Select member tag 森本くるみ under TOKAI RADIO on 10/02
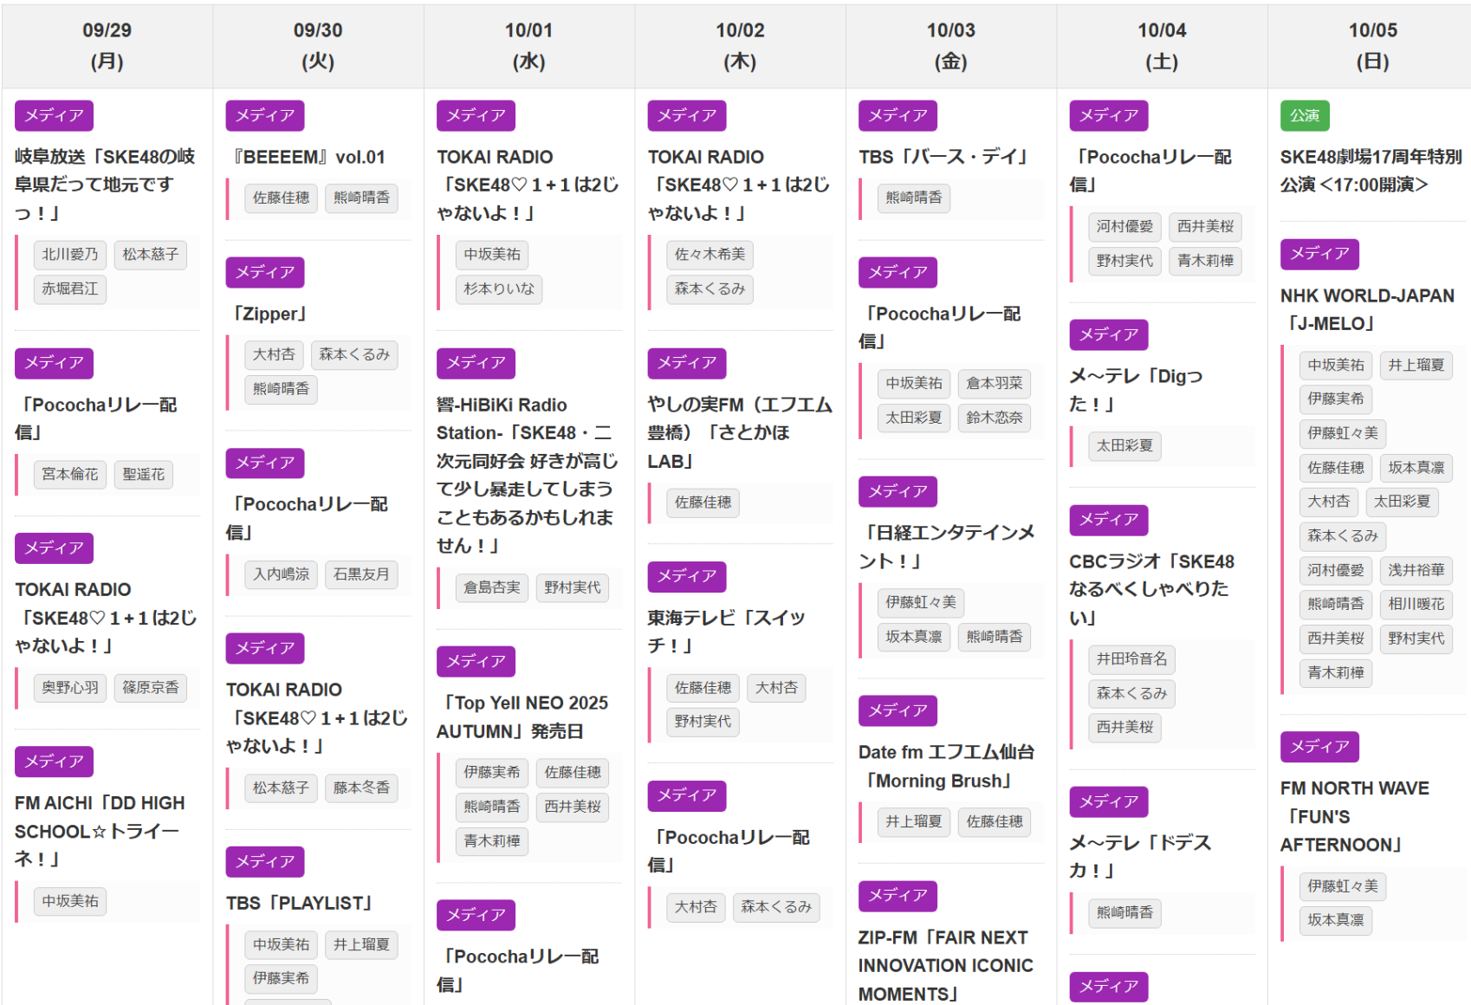Viewport: 1471px width, 1005px height. (x=710, y=289)
